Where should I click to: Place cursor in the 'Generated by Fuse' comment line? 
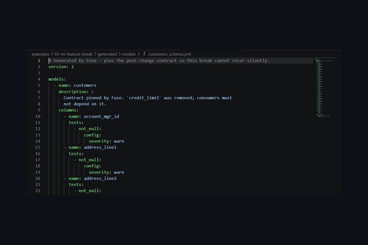tap(159, 61)
